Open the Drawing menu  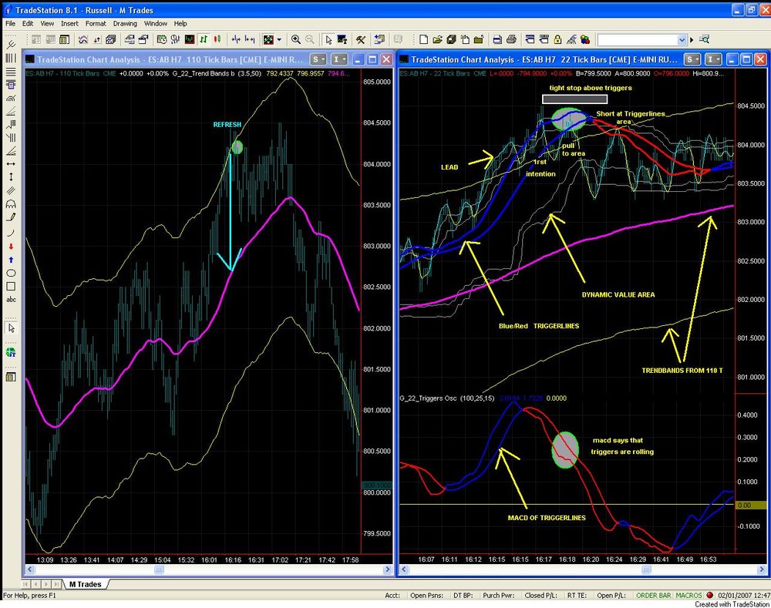(x=125, y=23)
